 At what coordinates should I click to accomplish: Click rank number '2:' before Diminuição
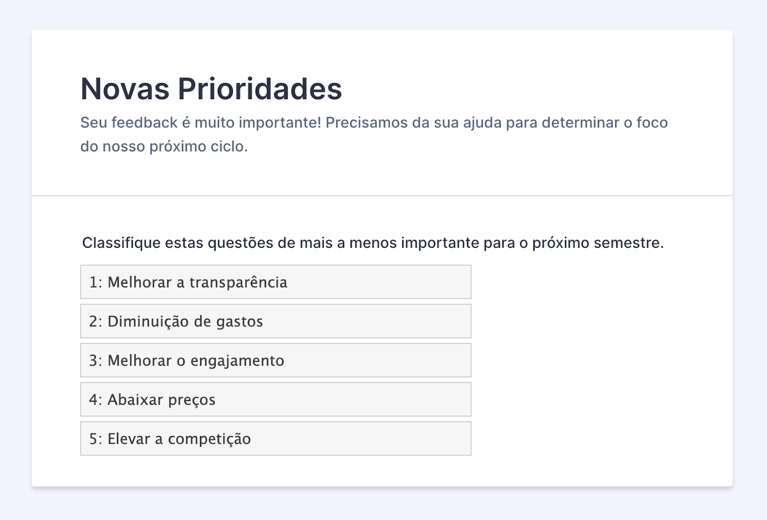pyautogui.click(x=95, y=322)
